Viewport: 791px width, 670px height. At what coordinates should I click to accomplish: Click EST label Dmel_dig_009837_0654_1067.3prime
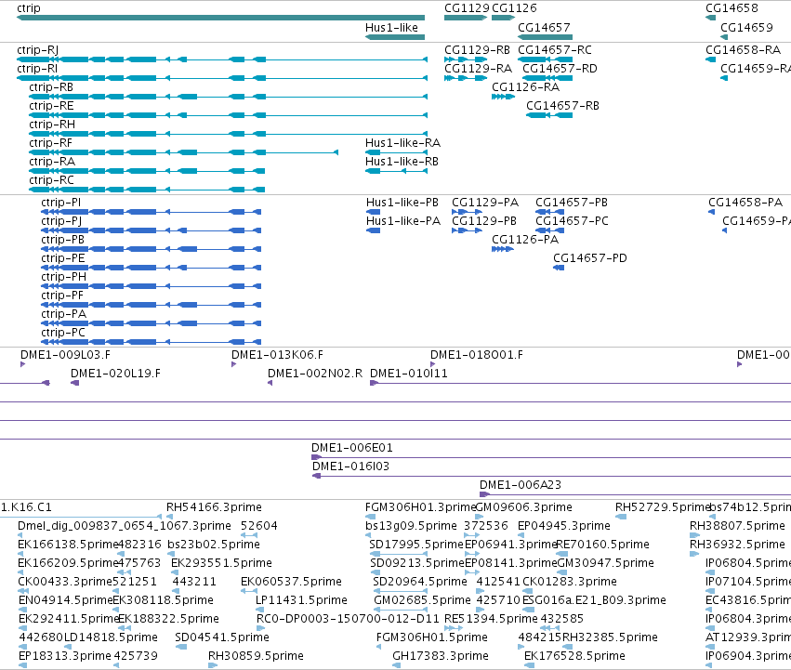[x=125, y=526]
